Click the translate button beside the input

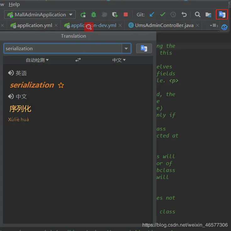144,48
